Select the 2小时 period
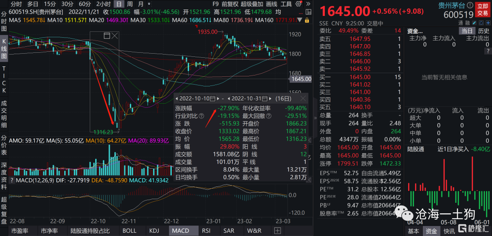492x236 pixels. click(103, 5)
